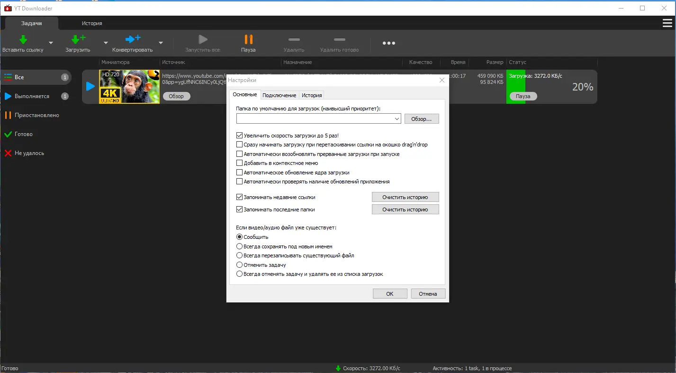
Task: Open the default download folder dropdown
Action: 398,118
